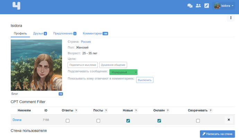Image resolution: width=239 pixels, height=138 pixels.
Task: Click the Стена пользователя heading
Action: [29, 131]
